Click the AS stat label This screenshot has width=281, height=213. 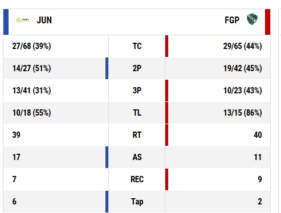[x=137, y=157]
